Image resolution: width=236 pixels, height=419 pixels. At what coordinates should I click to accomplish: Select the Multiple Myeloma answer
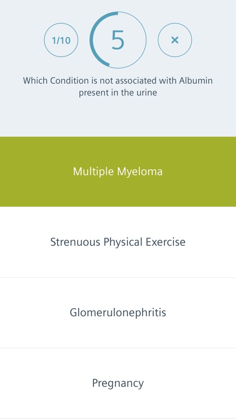click(x=118, y=172)
